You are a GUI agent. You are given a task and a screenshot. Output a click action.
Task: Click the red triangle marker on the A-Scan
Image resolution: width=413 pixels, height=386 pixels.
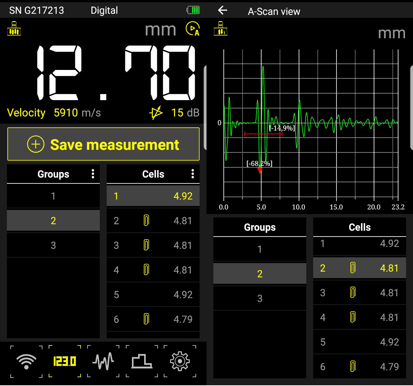coord(260,170)
